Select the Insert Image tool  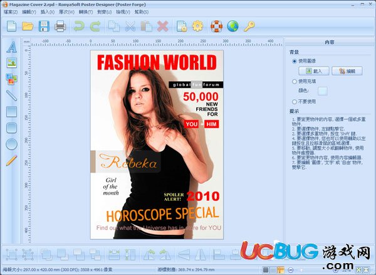point(11,63)
